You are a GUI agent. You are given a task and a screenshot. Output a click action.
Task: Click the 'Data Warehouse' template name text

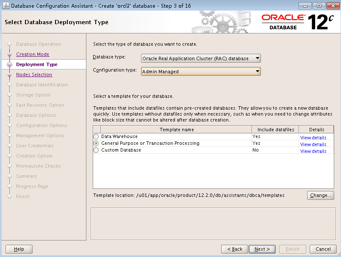119,137
